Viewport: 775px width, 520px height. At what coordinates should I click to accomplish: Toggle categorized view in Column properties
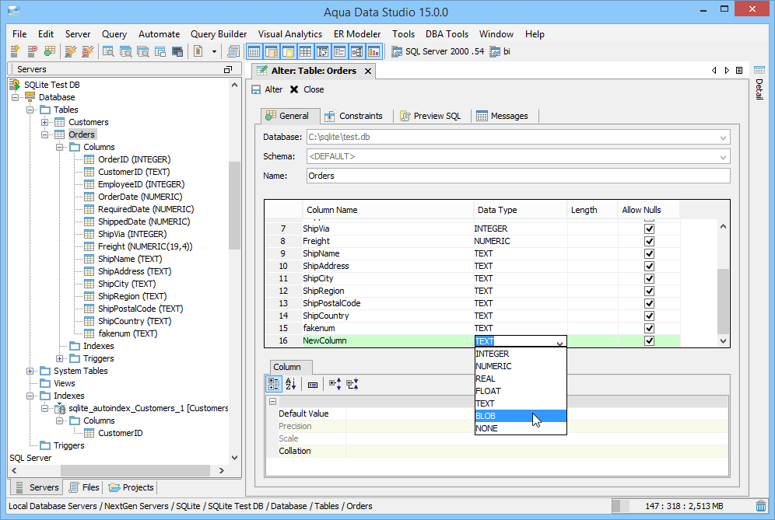(x=273, y=384)
